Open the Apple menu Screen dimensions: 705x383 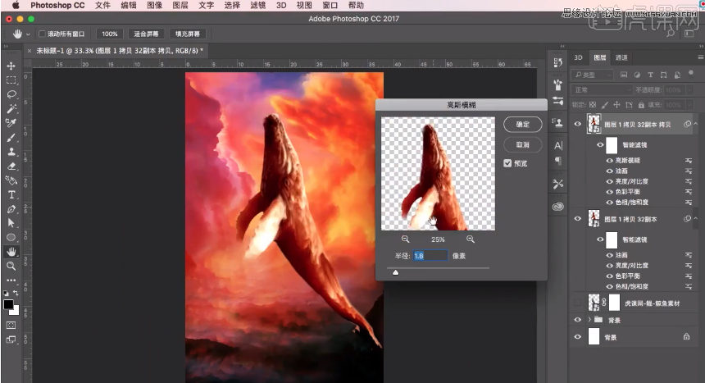click(16, 6)
